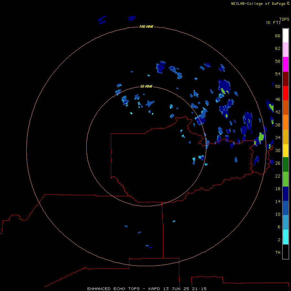The height and width of the screenshot is (291, 291).
Task: Click the legend value 34
Action: [x=278, y=137]
